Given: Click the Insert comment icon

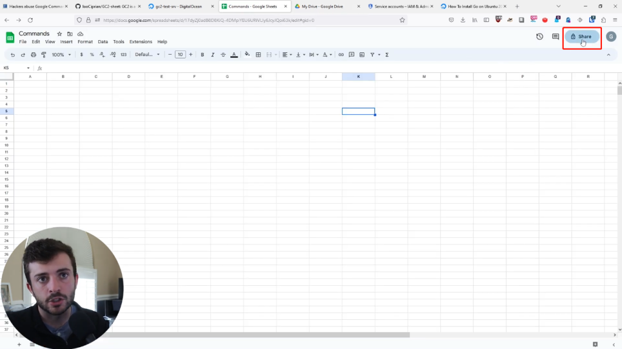Looking at the screenshot, I should tap(352, 55).
